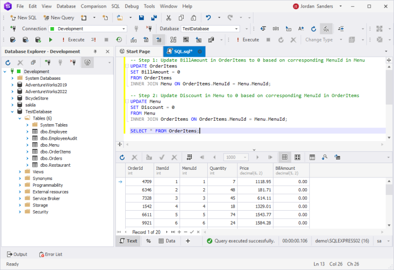Click the Undo arrow icon
Screen dimensions: 394x270
click(208, 17)
